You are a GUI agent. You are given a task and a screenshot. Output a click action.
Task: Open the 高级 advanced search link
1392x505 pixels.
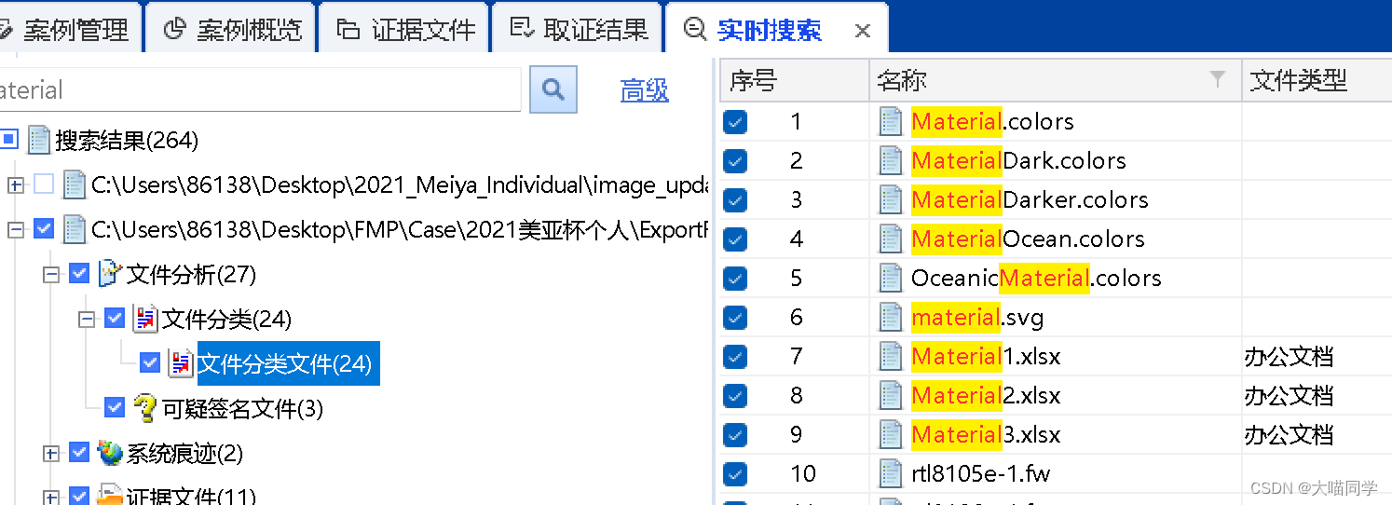[645, 90]
